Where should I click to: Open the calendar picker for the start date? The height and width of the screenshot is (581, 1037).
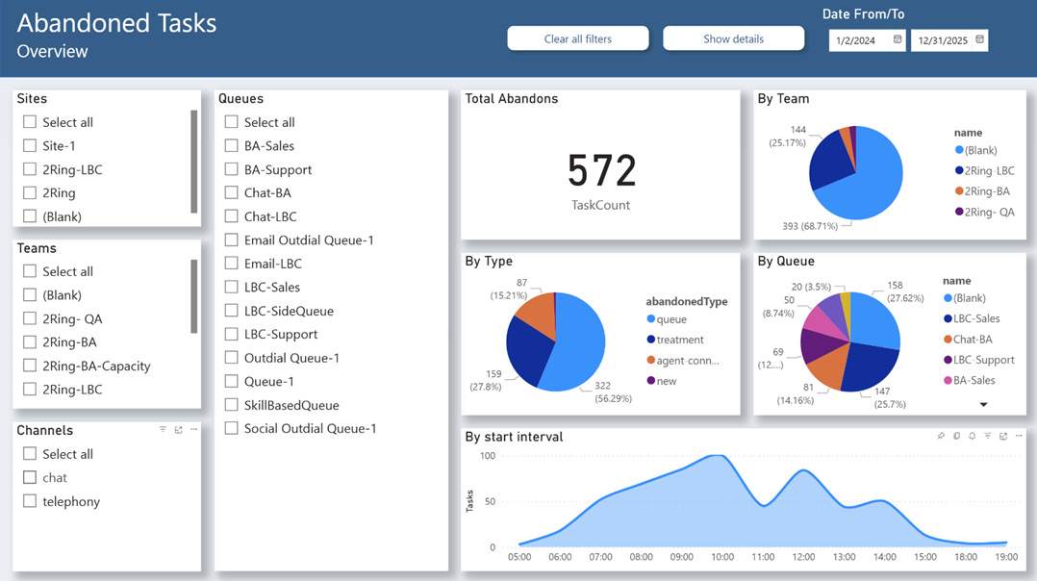(898, 39)
